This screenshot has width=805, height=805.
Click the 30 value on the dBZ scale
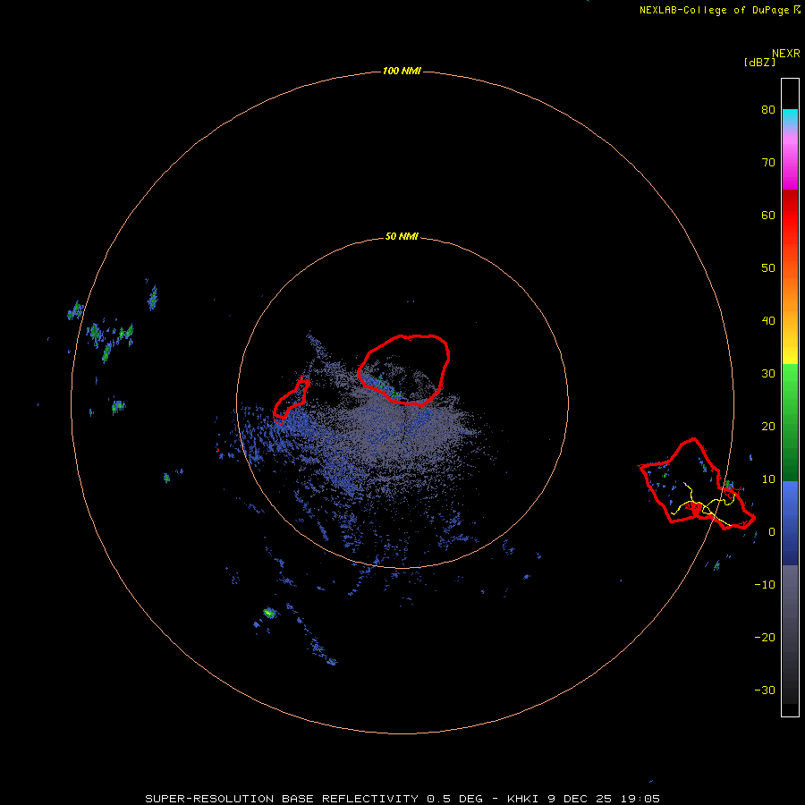tap(768, 374)
